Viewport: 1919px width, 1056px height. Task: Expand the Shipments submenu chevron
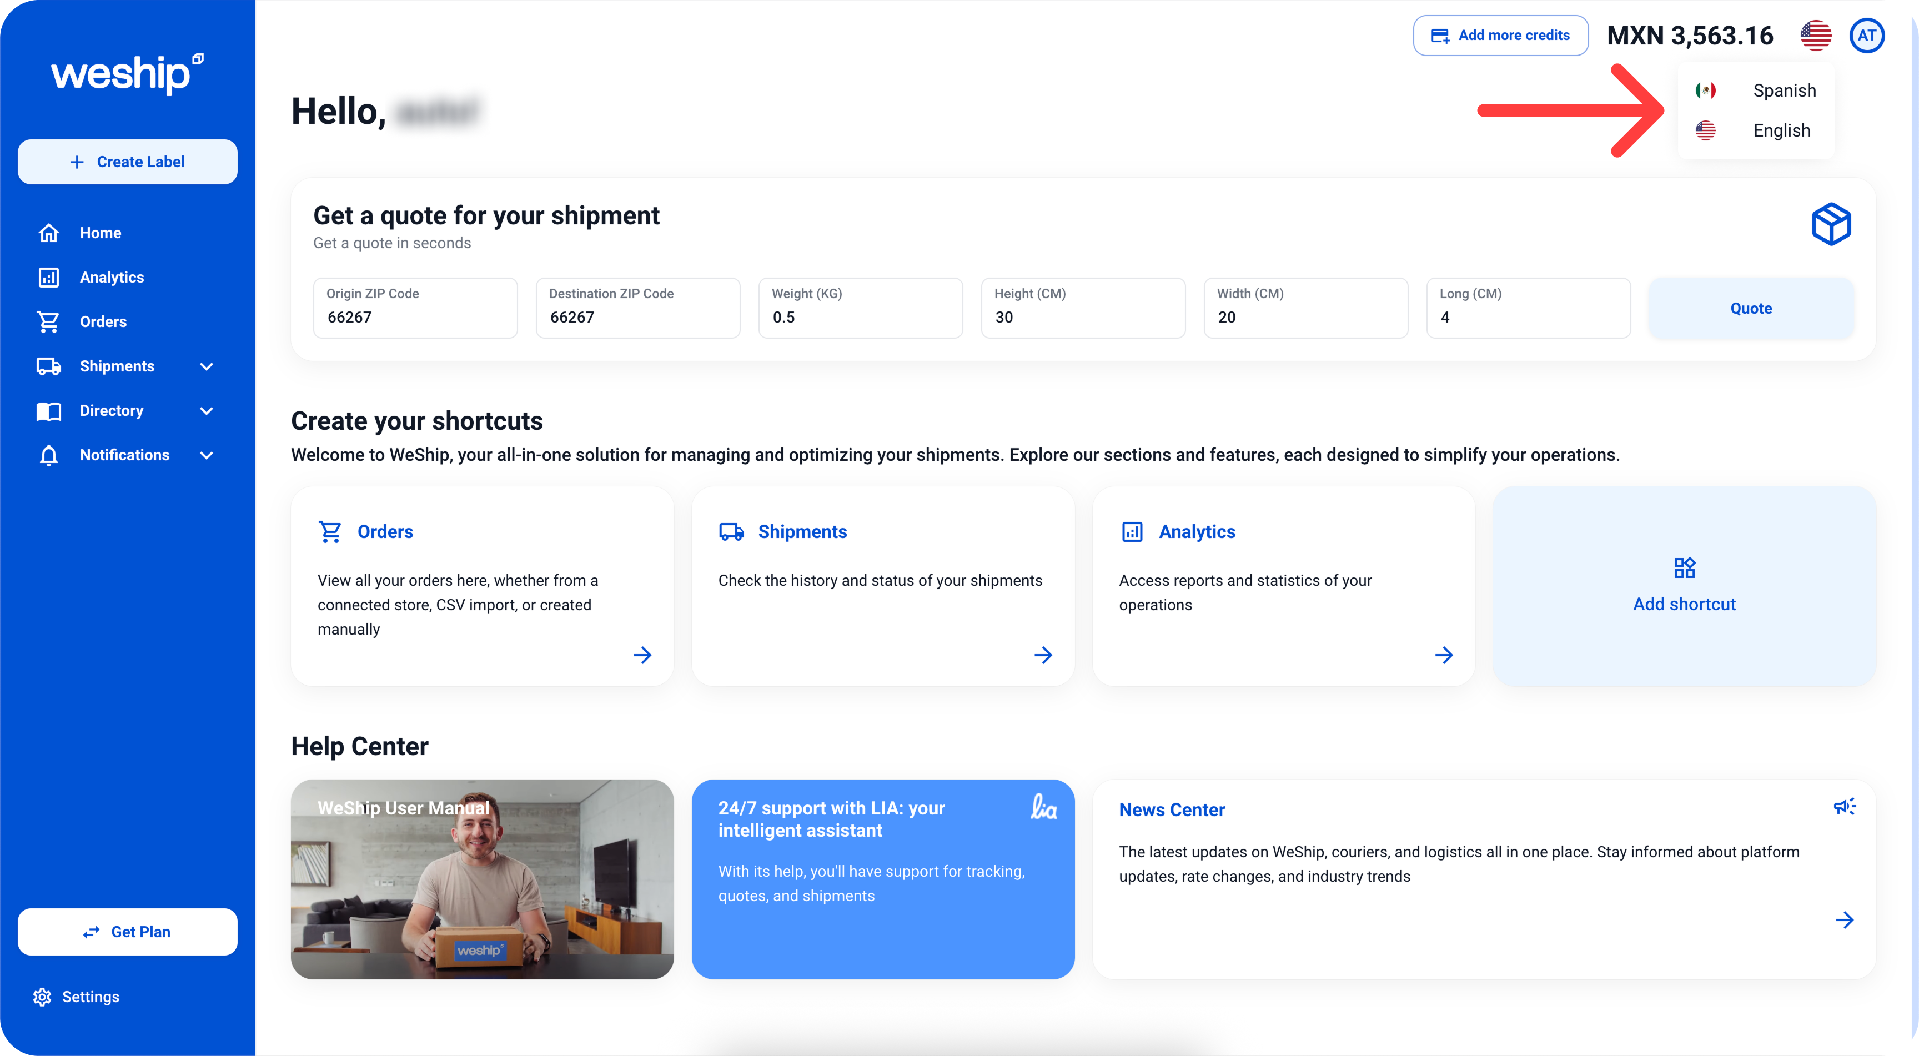(x=207, y=366)
